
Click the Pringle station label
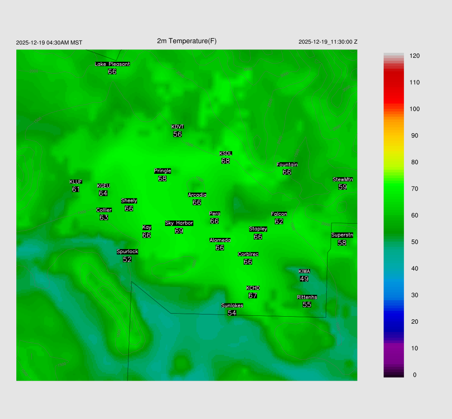point(162,171)
